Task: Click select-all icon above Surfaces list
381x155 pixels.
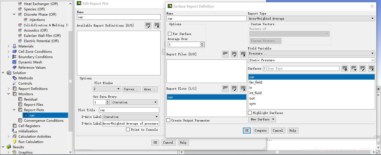Action: coord(362,68)
